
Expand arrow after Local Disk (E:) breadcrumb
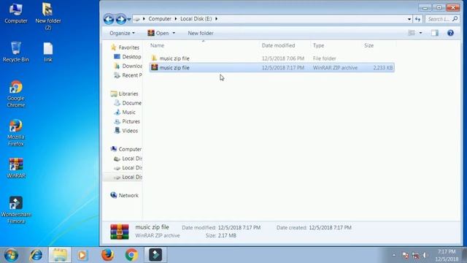[x=216, y=19]
